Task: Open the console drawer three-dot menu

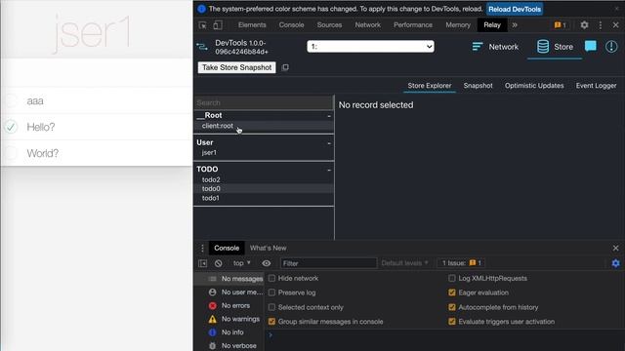Action: coord(202,248)
